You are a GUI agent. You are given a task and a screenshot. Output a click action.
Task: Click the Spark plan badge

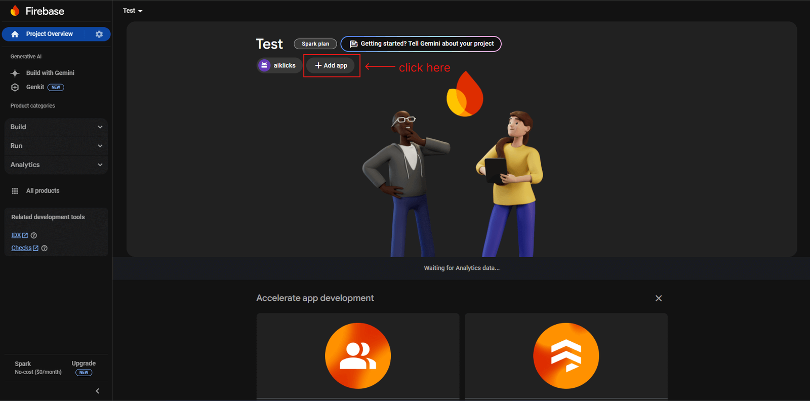pyautogui.click(x=315, y=44)
